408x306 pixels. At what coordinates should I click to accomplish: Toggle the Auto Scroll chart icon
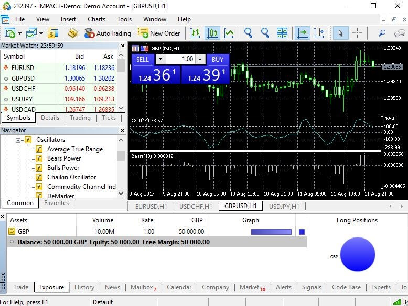click(x=303, y=33)
